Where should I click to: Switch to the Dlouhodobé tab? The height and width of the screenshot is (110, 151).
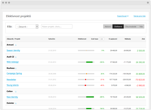[131, 27]
